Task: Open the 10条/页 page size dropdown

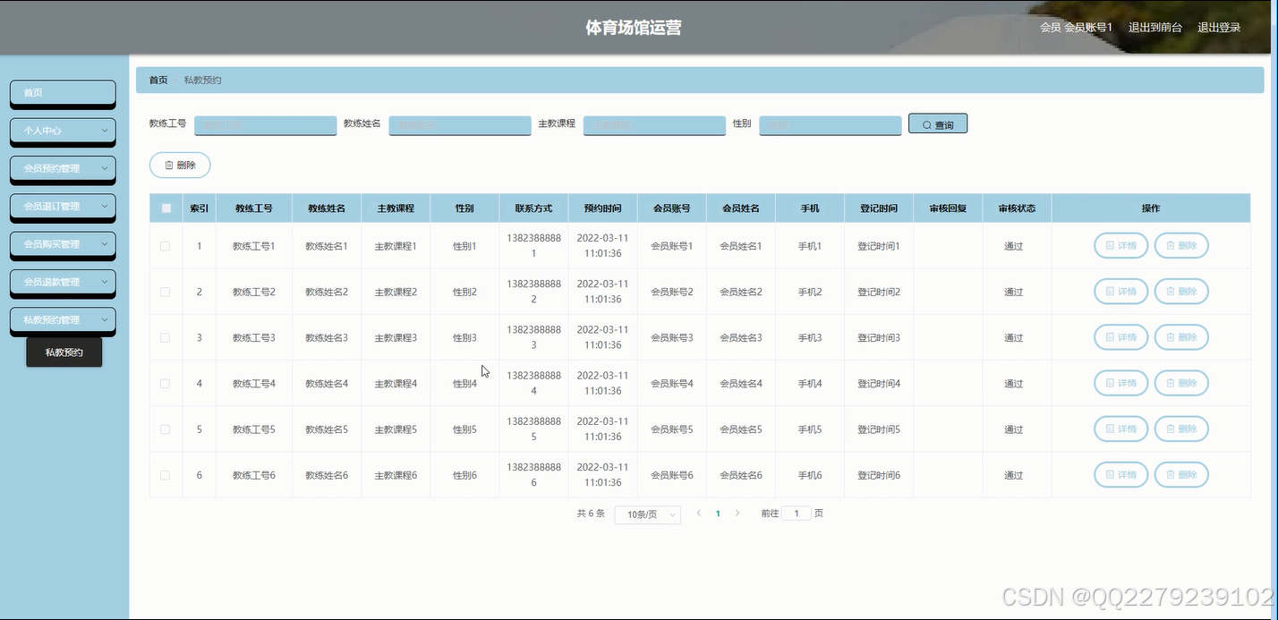Action: [x=647, y=514]
